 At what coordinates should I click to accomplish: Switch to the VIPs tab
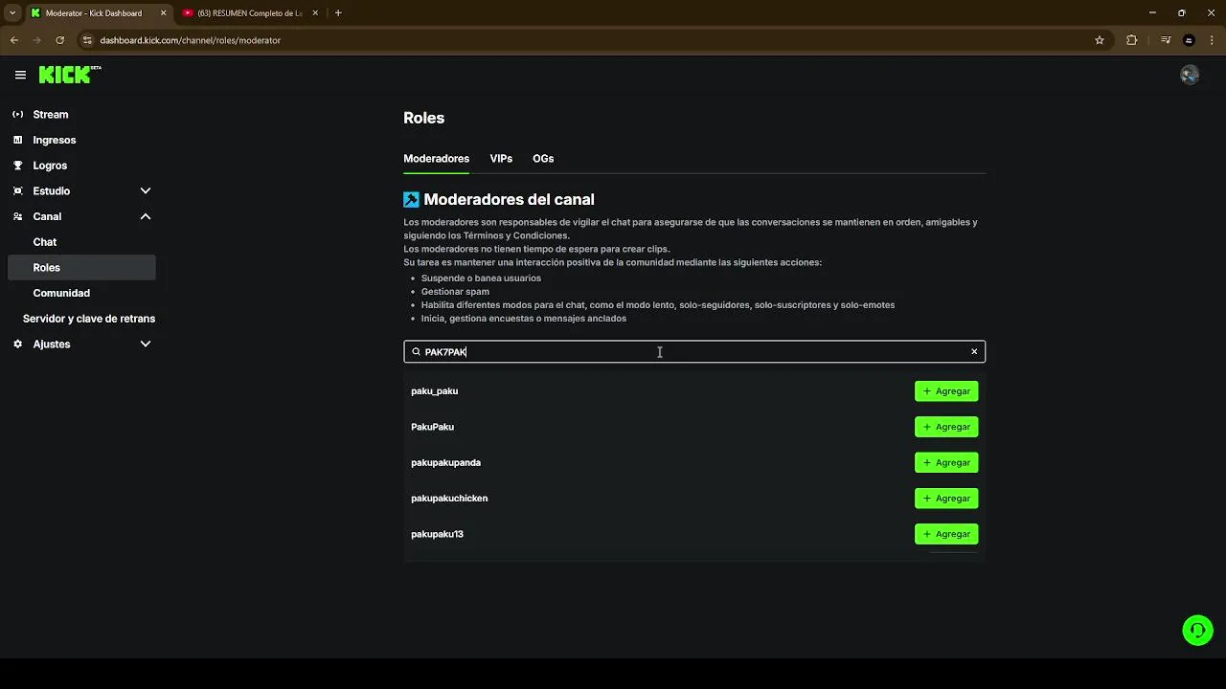[501, 159]
